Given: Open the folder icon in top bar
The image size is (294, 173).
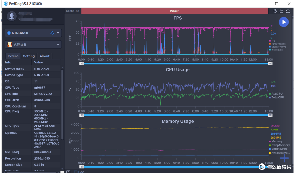Looking at the screenshot, I should click(x=281, y=11).
